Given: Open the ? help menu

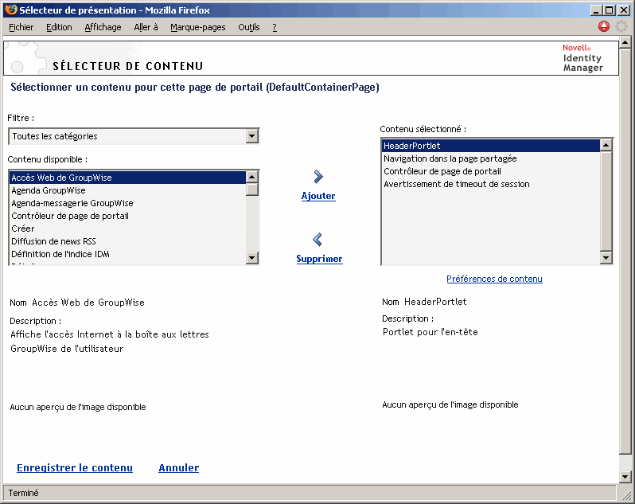Looking at the screenshot, I should tap(275, 27).
